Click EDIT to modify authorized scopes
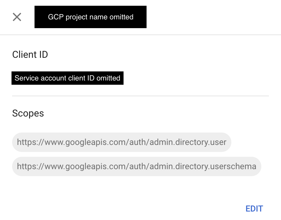Screen dimensions: 281x220 point(254,209)
